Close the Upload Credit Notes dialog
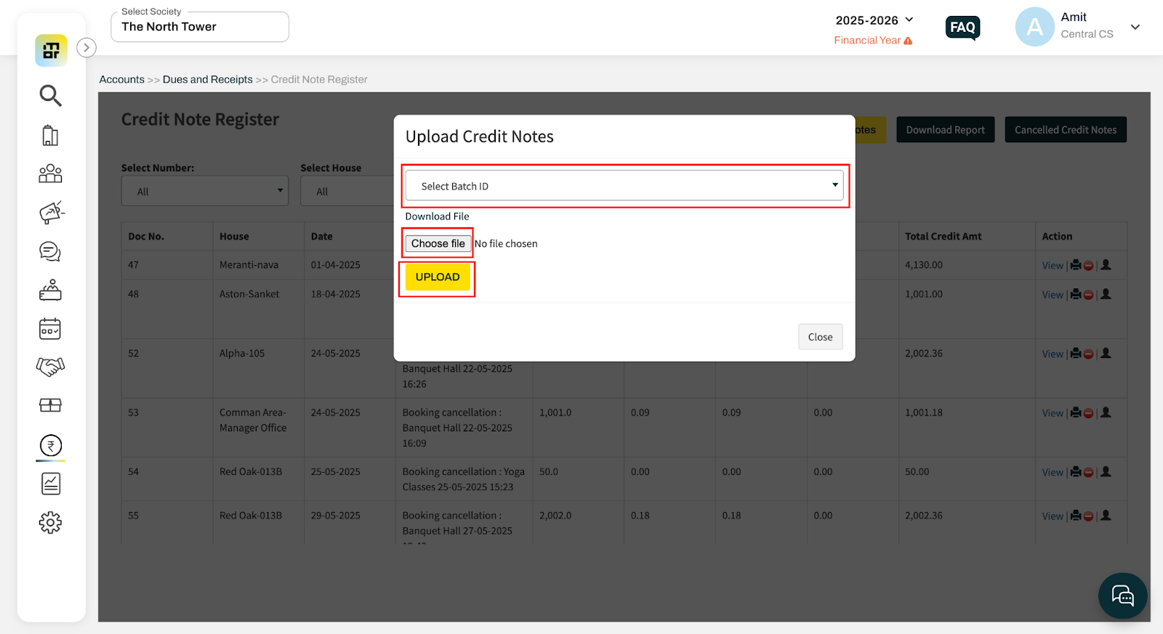The height and width of the screenshot is (634, 1163). (820, 337)
